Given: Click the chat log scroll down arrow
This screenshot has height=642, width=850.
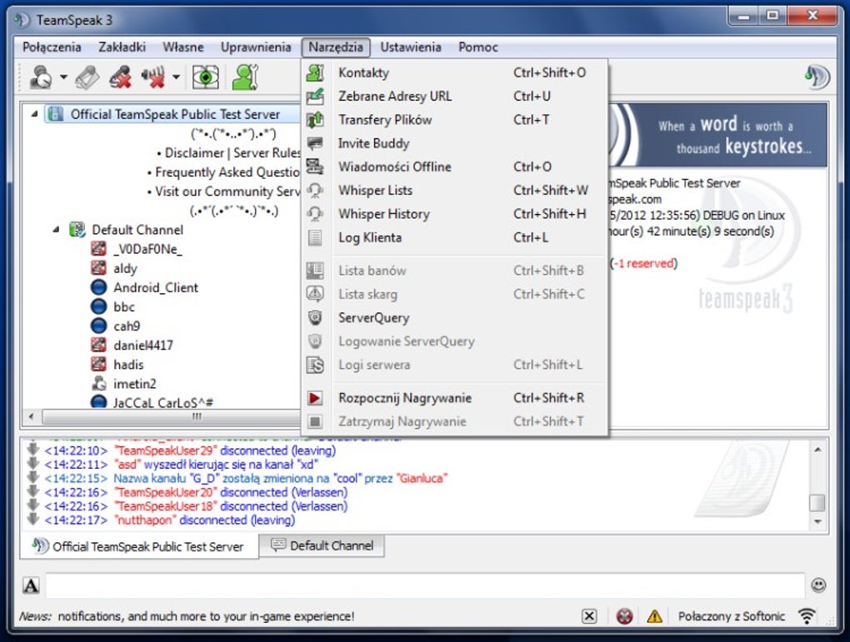Looking at the screenshot, I should [817, 521].
